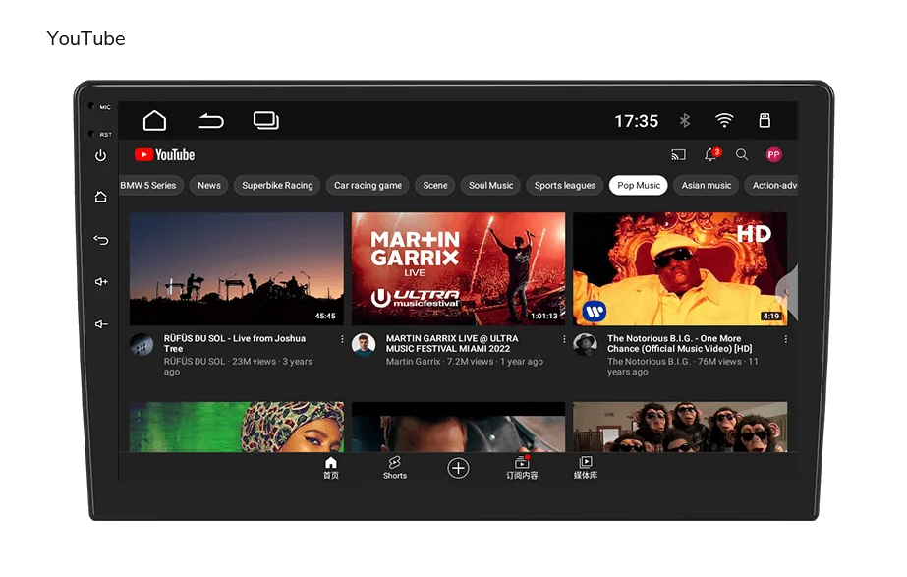Tap the create plus button
This screenshot has width=907, height=577.
coord(458,468)
